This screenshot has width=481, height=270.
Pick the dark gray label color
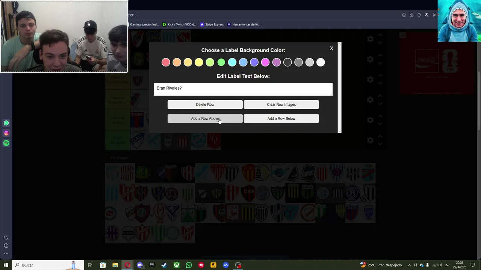click(298, 62)
